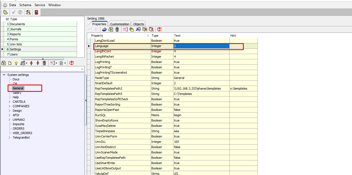Move node down with the red down arrow
This screenshot has height=175, width=352.
(38, 63)
